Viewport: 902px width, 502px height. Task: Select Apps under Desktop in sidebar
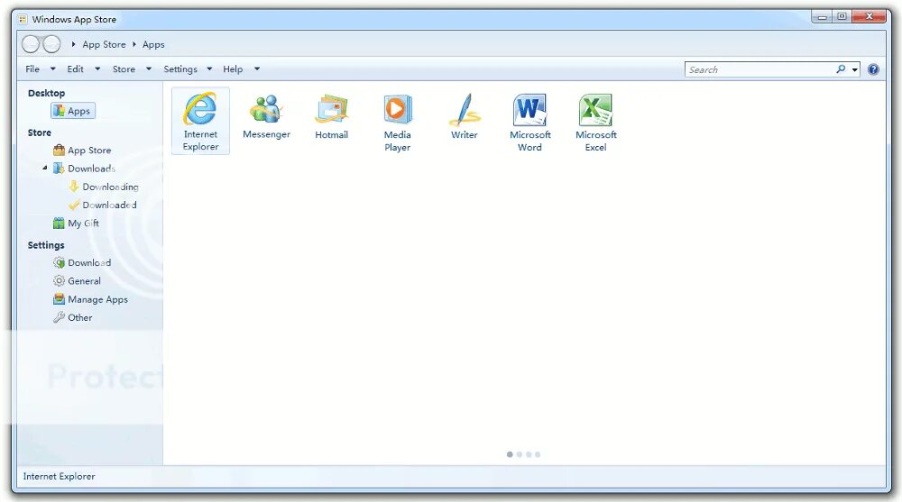(73, 111)
